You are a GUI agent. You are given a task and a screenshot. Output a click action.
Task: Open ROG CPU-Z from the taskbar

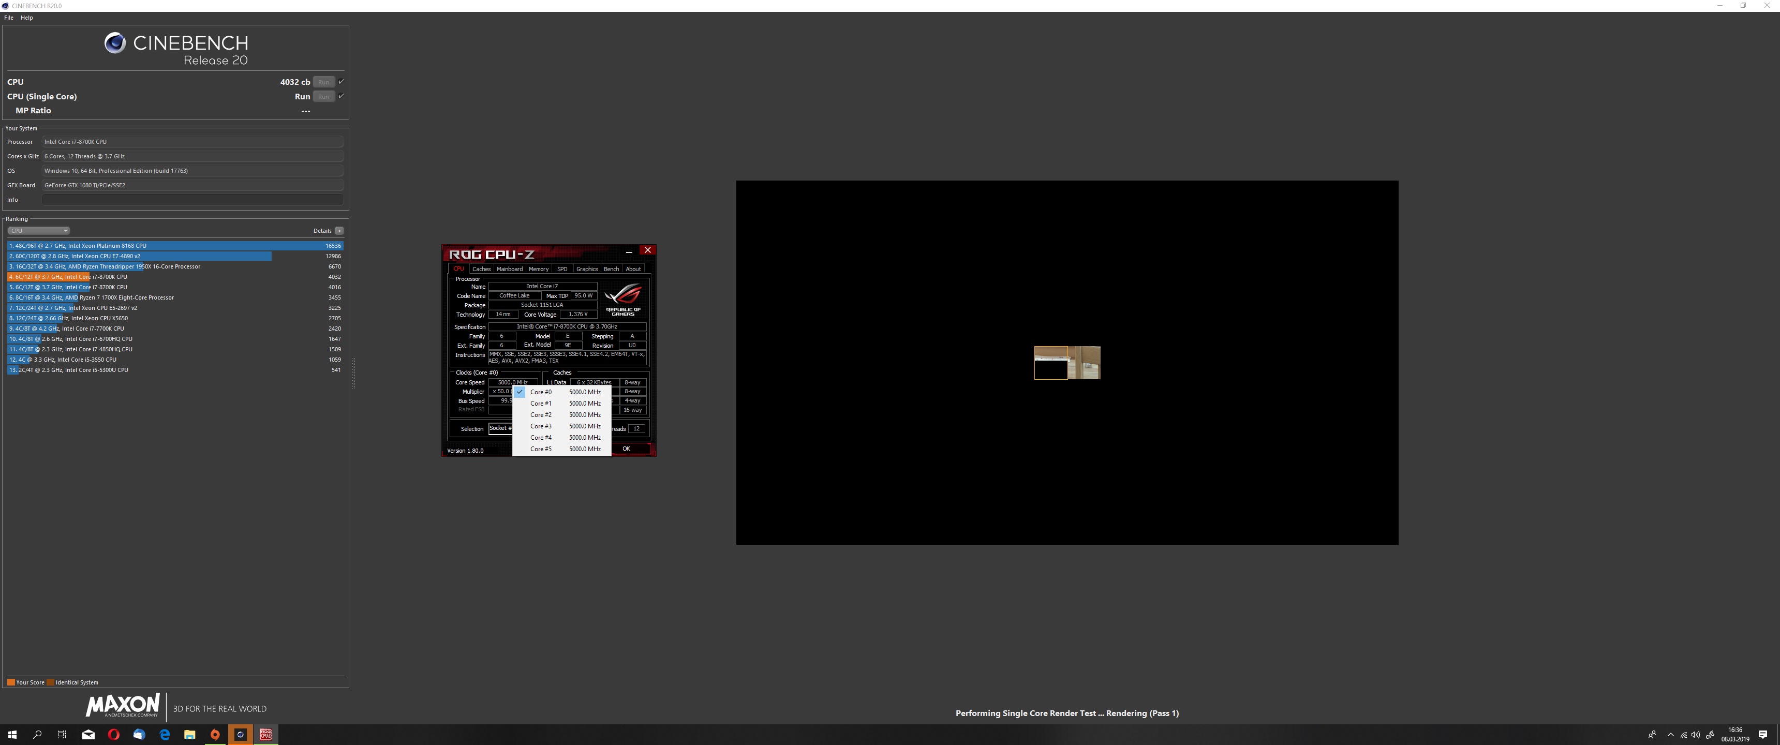(265, 735)
